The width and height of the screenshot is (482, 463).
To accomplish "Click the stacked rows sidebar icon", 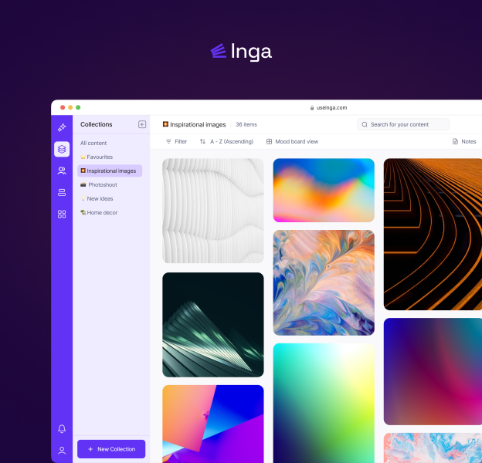I will click(x=62, y=192).
